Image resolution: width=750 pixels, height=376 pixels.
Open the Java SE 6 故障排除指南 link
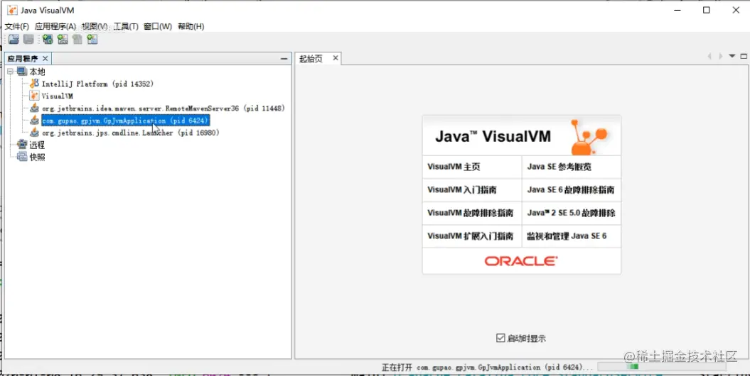[x=571, y=190]
